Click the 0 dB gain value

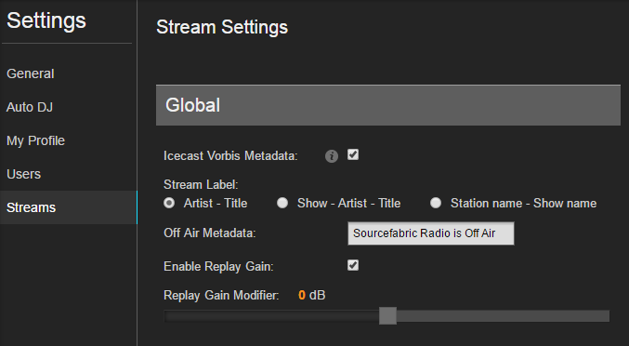(x=311, y=295)
